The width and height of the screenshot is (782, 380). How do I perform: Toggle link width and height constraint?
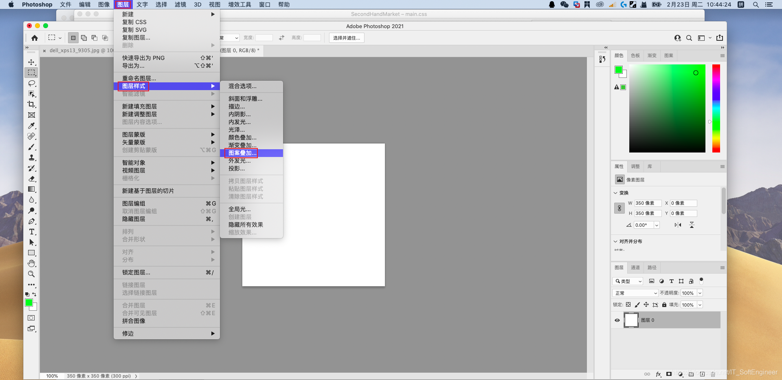619,208
